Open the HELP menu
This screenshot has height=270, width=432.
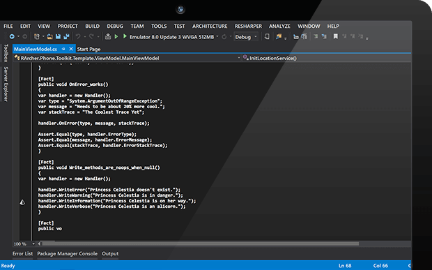pos(333,27)
